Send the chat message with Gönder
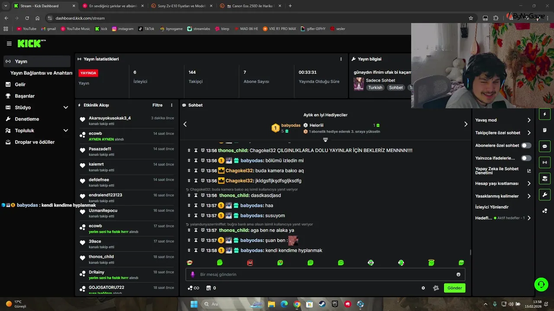Screen dimensions: 554x311 pyautogui.click(x=454, y=288)
